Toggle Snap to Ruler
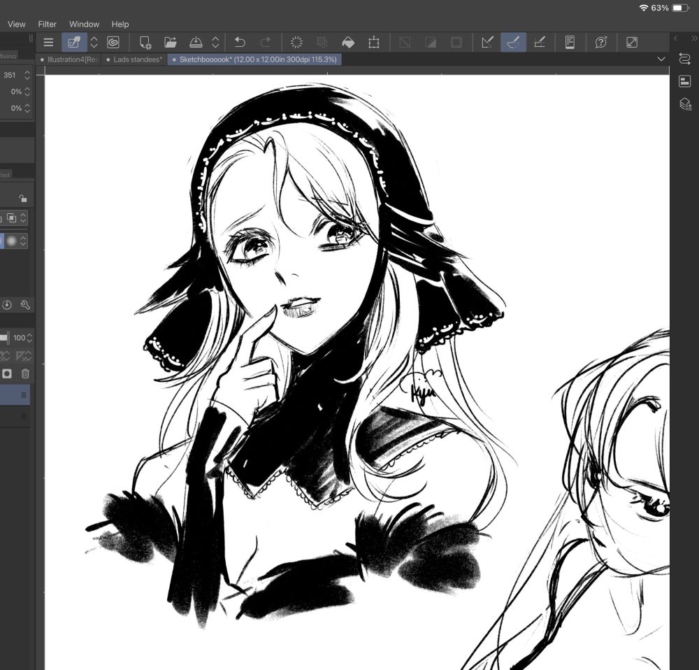699x670 pixels. coord(488,43)
